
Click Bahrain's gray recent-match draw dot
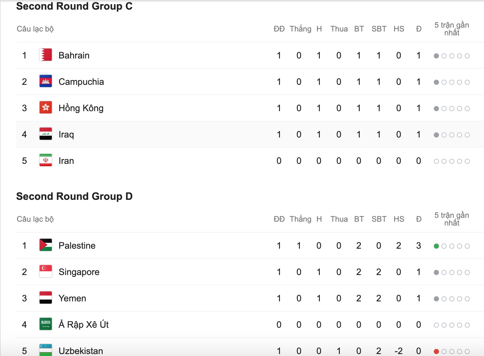436,56
